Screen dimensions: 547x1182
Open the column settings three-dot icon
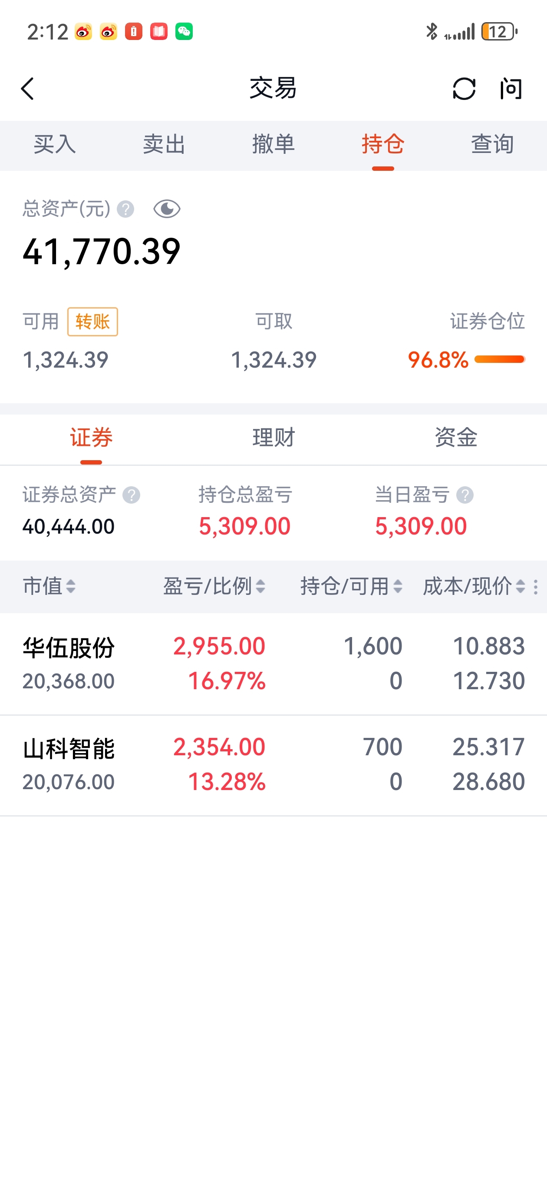click(536, 587)
